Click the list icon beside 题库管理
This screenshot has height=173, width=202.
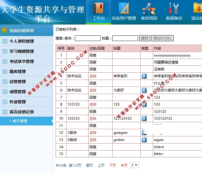(x=5, y=71)
